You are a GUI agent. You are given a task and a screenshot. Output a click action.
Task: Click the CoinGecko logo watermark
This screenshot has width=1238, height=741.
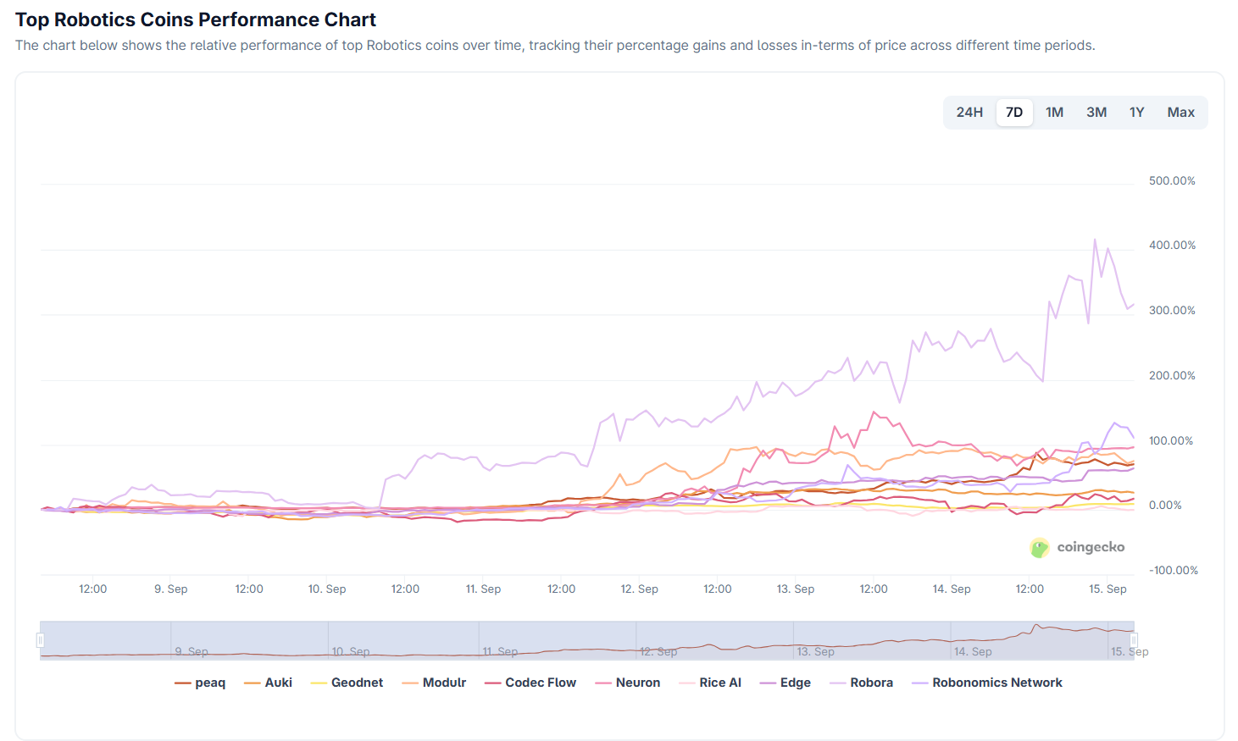[x=1078, y=547]
